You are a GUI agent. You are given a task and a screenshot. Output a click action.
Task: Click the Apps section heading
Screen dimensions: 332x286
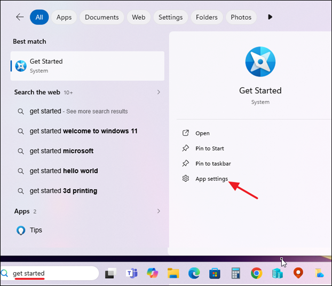click(22, 211)
